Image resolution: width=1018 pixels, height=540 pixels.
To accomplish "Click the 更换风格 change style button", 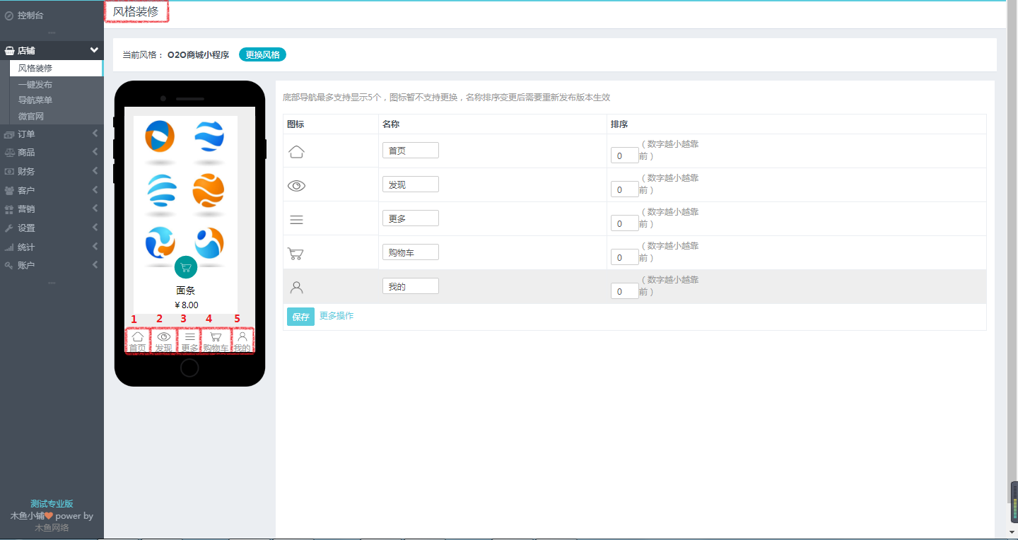I will pyautogui.click(x=262, y=54).
